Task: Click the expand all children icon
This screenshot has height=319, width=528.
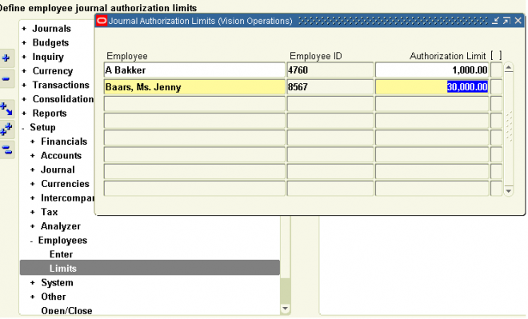Action: [x=6, y=109]
